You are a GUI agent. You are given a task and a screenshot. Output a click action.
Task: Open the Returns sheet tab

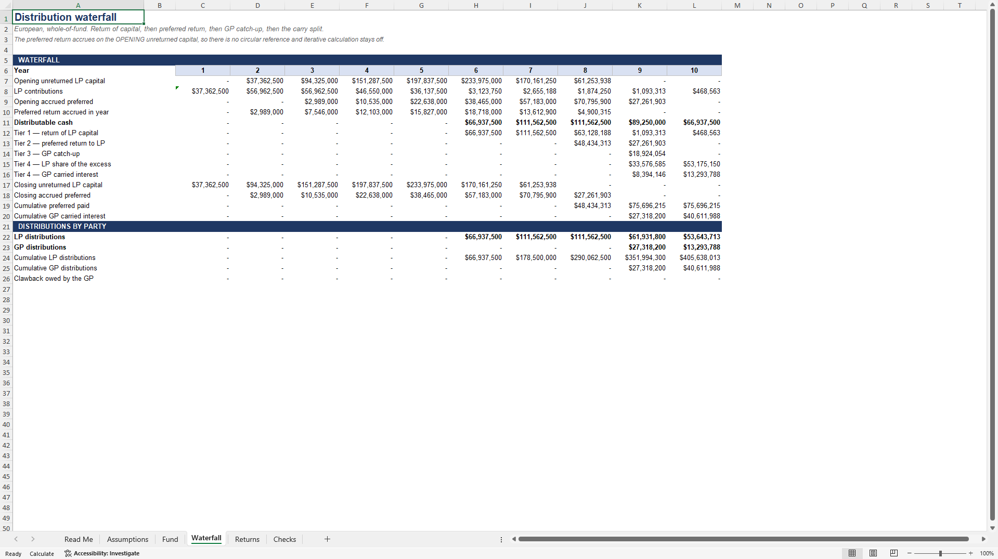click(x=247, y=539)
